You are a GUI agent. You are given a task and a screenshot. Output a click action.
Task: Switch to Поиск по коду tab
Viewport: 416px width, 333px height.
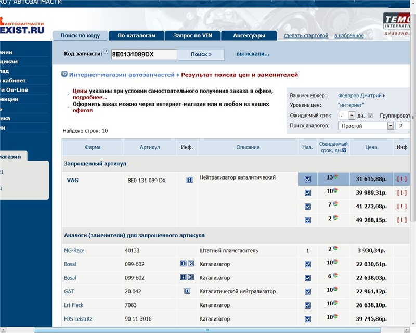[81, 35]
